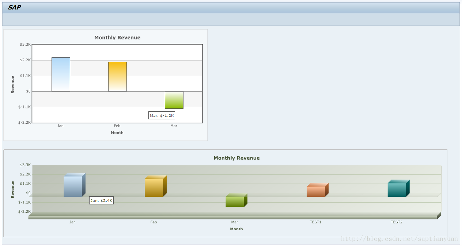Click the Mar label under top chart

174,126
